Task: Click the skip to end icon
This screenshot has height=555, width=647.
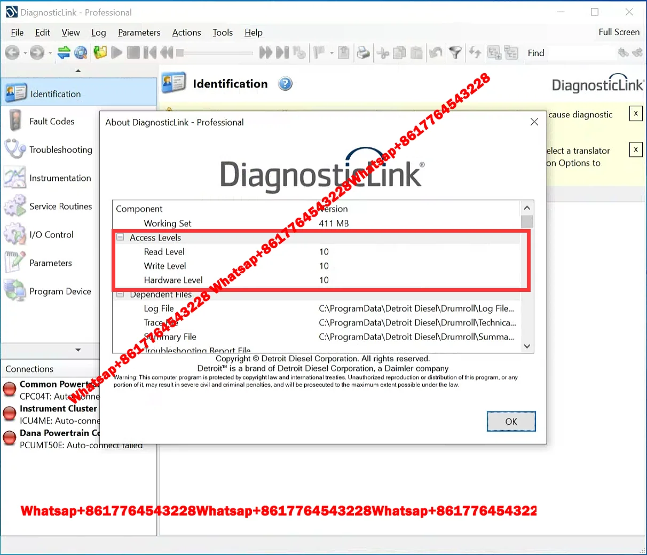Action: 282,52
